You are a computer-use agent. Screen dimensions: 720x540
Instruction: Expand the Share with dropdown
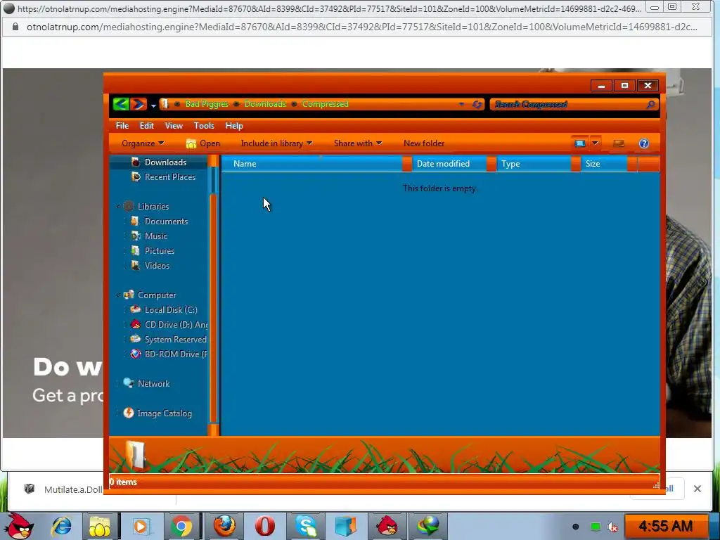click(x=358, y=143)
